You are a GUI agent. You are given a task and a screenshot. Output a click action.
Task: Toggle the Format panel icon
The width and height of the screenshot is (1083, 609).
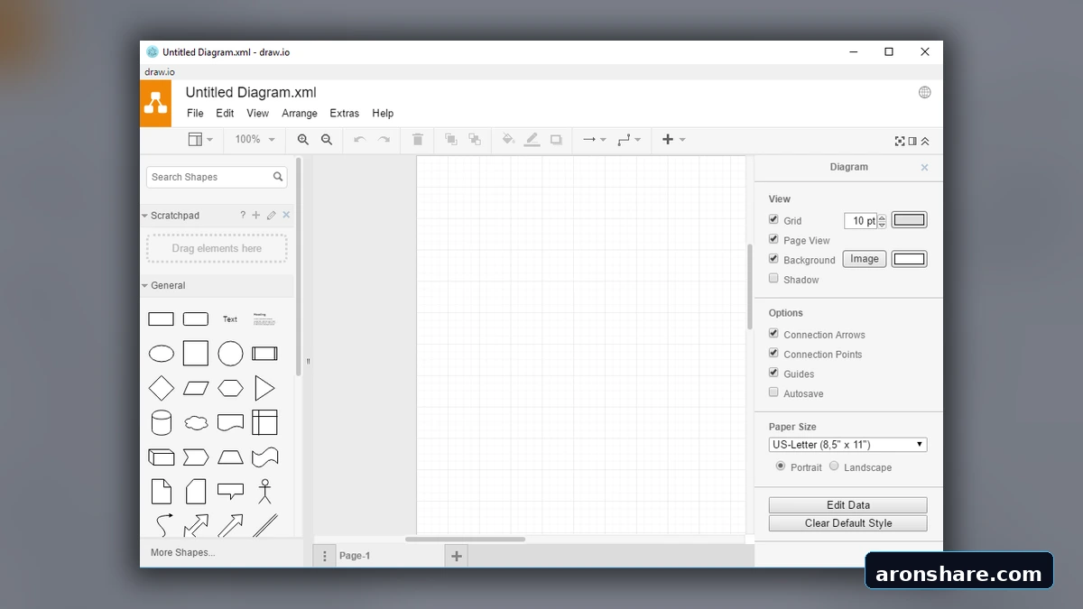click(x=912, y=141)
